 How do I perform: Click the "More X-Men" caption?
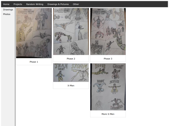108,114
